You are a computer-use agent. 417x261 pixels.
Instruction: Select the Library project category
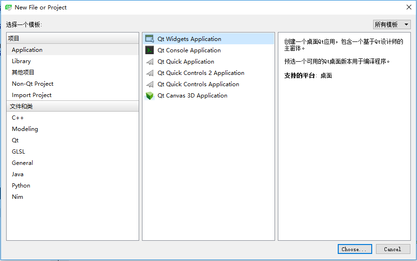coord(72,61)
